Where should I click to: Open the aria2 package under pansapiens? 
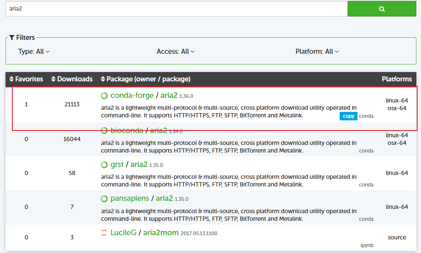point(164,198)
